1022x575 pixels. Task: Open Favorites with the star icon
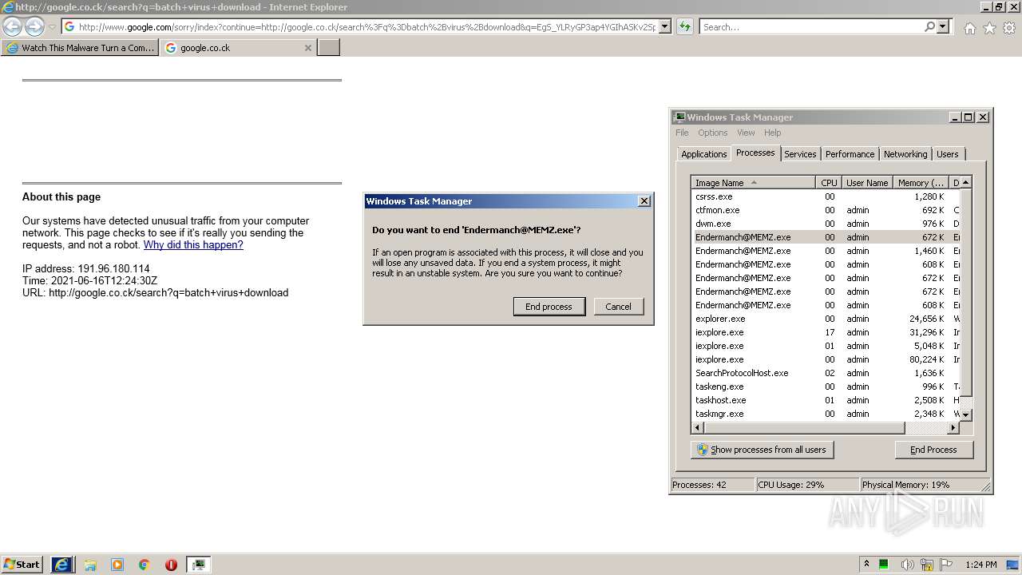[x=989, y=28]
